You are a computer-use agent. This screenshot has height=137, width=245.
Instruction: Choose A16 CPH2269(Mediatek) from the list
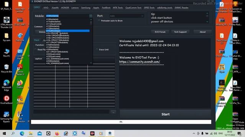click(68, 33)
